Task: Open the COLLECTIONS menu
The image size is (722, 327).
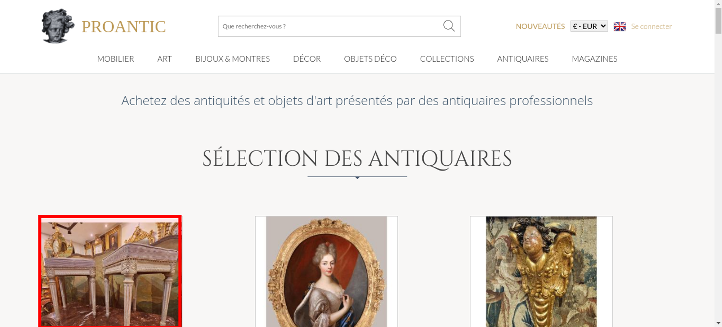Action: [447, 59]
